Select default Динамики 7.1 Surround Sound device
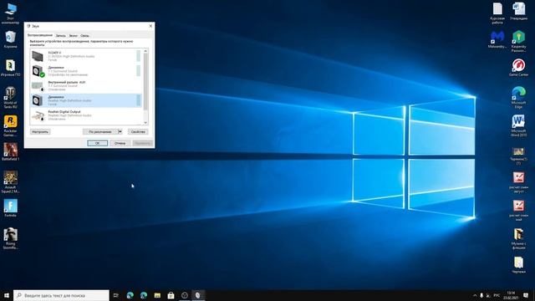This screenshot has width=535, height=301. pyautogui.click(x=85, y=71)
